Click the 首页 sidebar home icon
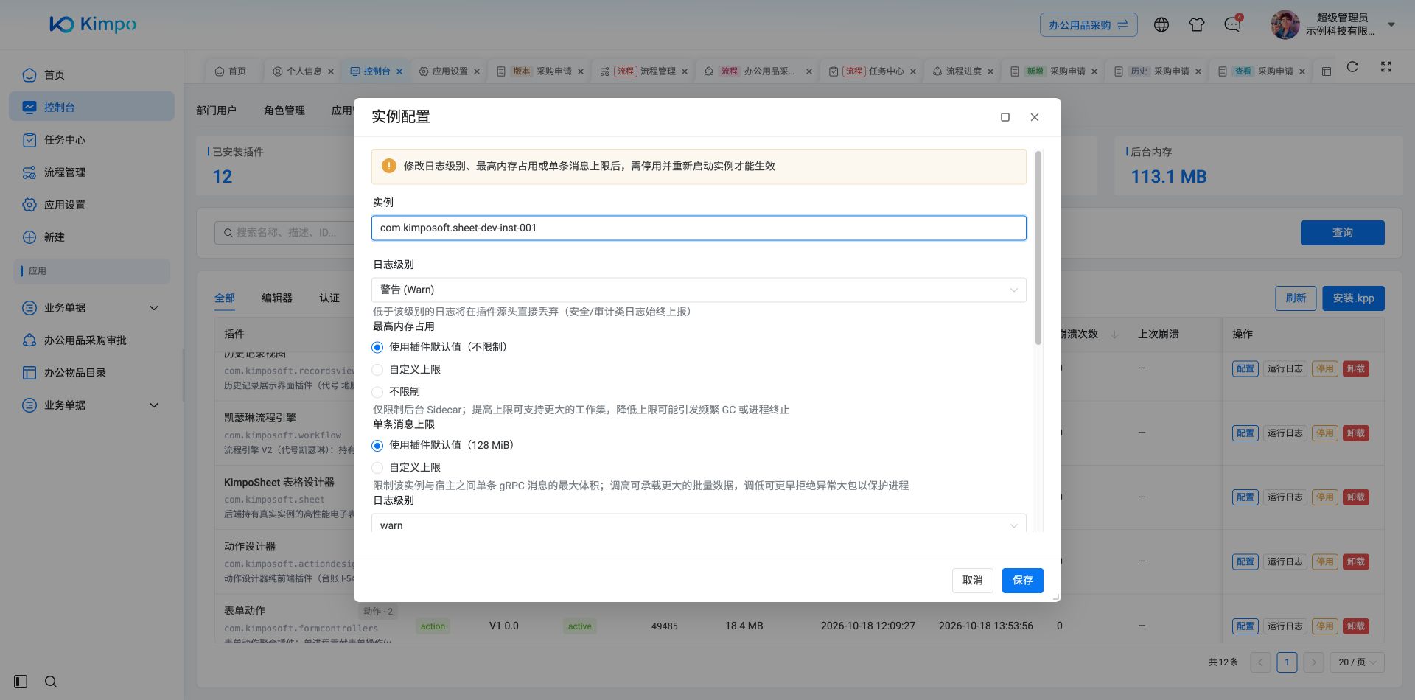 [29, 75]
